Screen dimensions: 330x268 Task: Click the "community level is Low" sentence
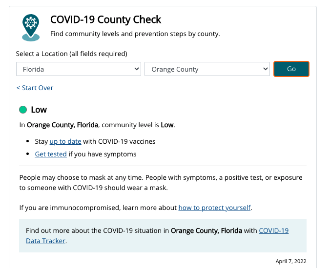coord(138,125)
